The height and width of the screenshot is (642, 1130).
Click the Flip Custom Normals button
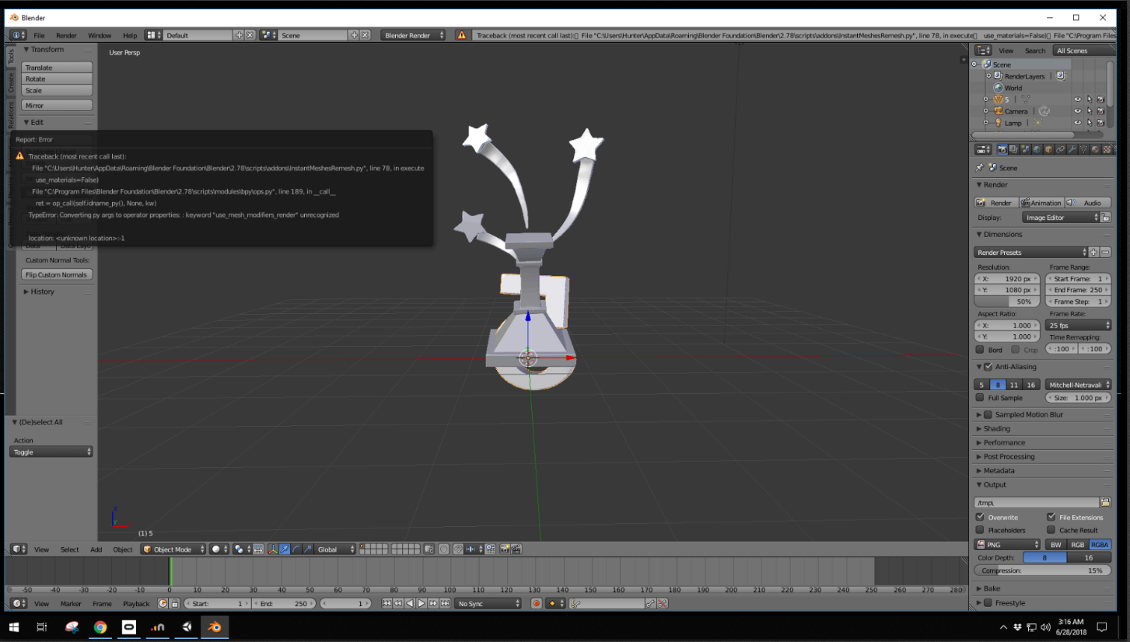(x=57, y=274)
